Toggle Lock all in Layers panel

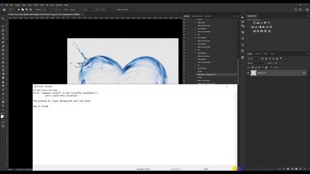point(266,67)
